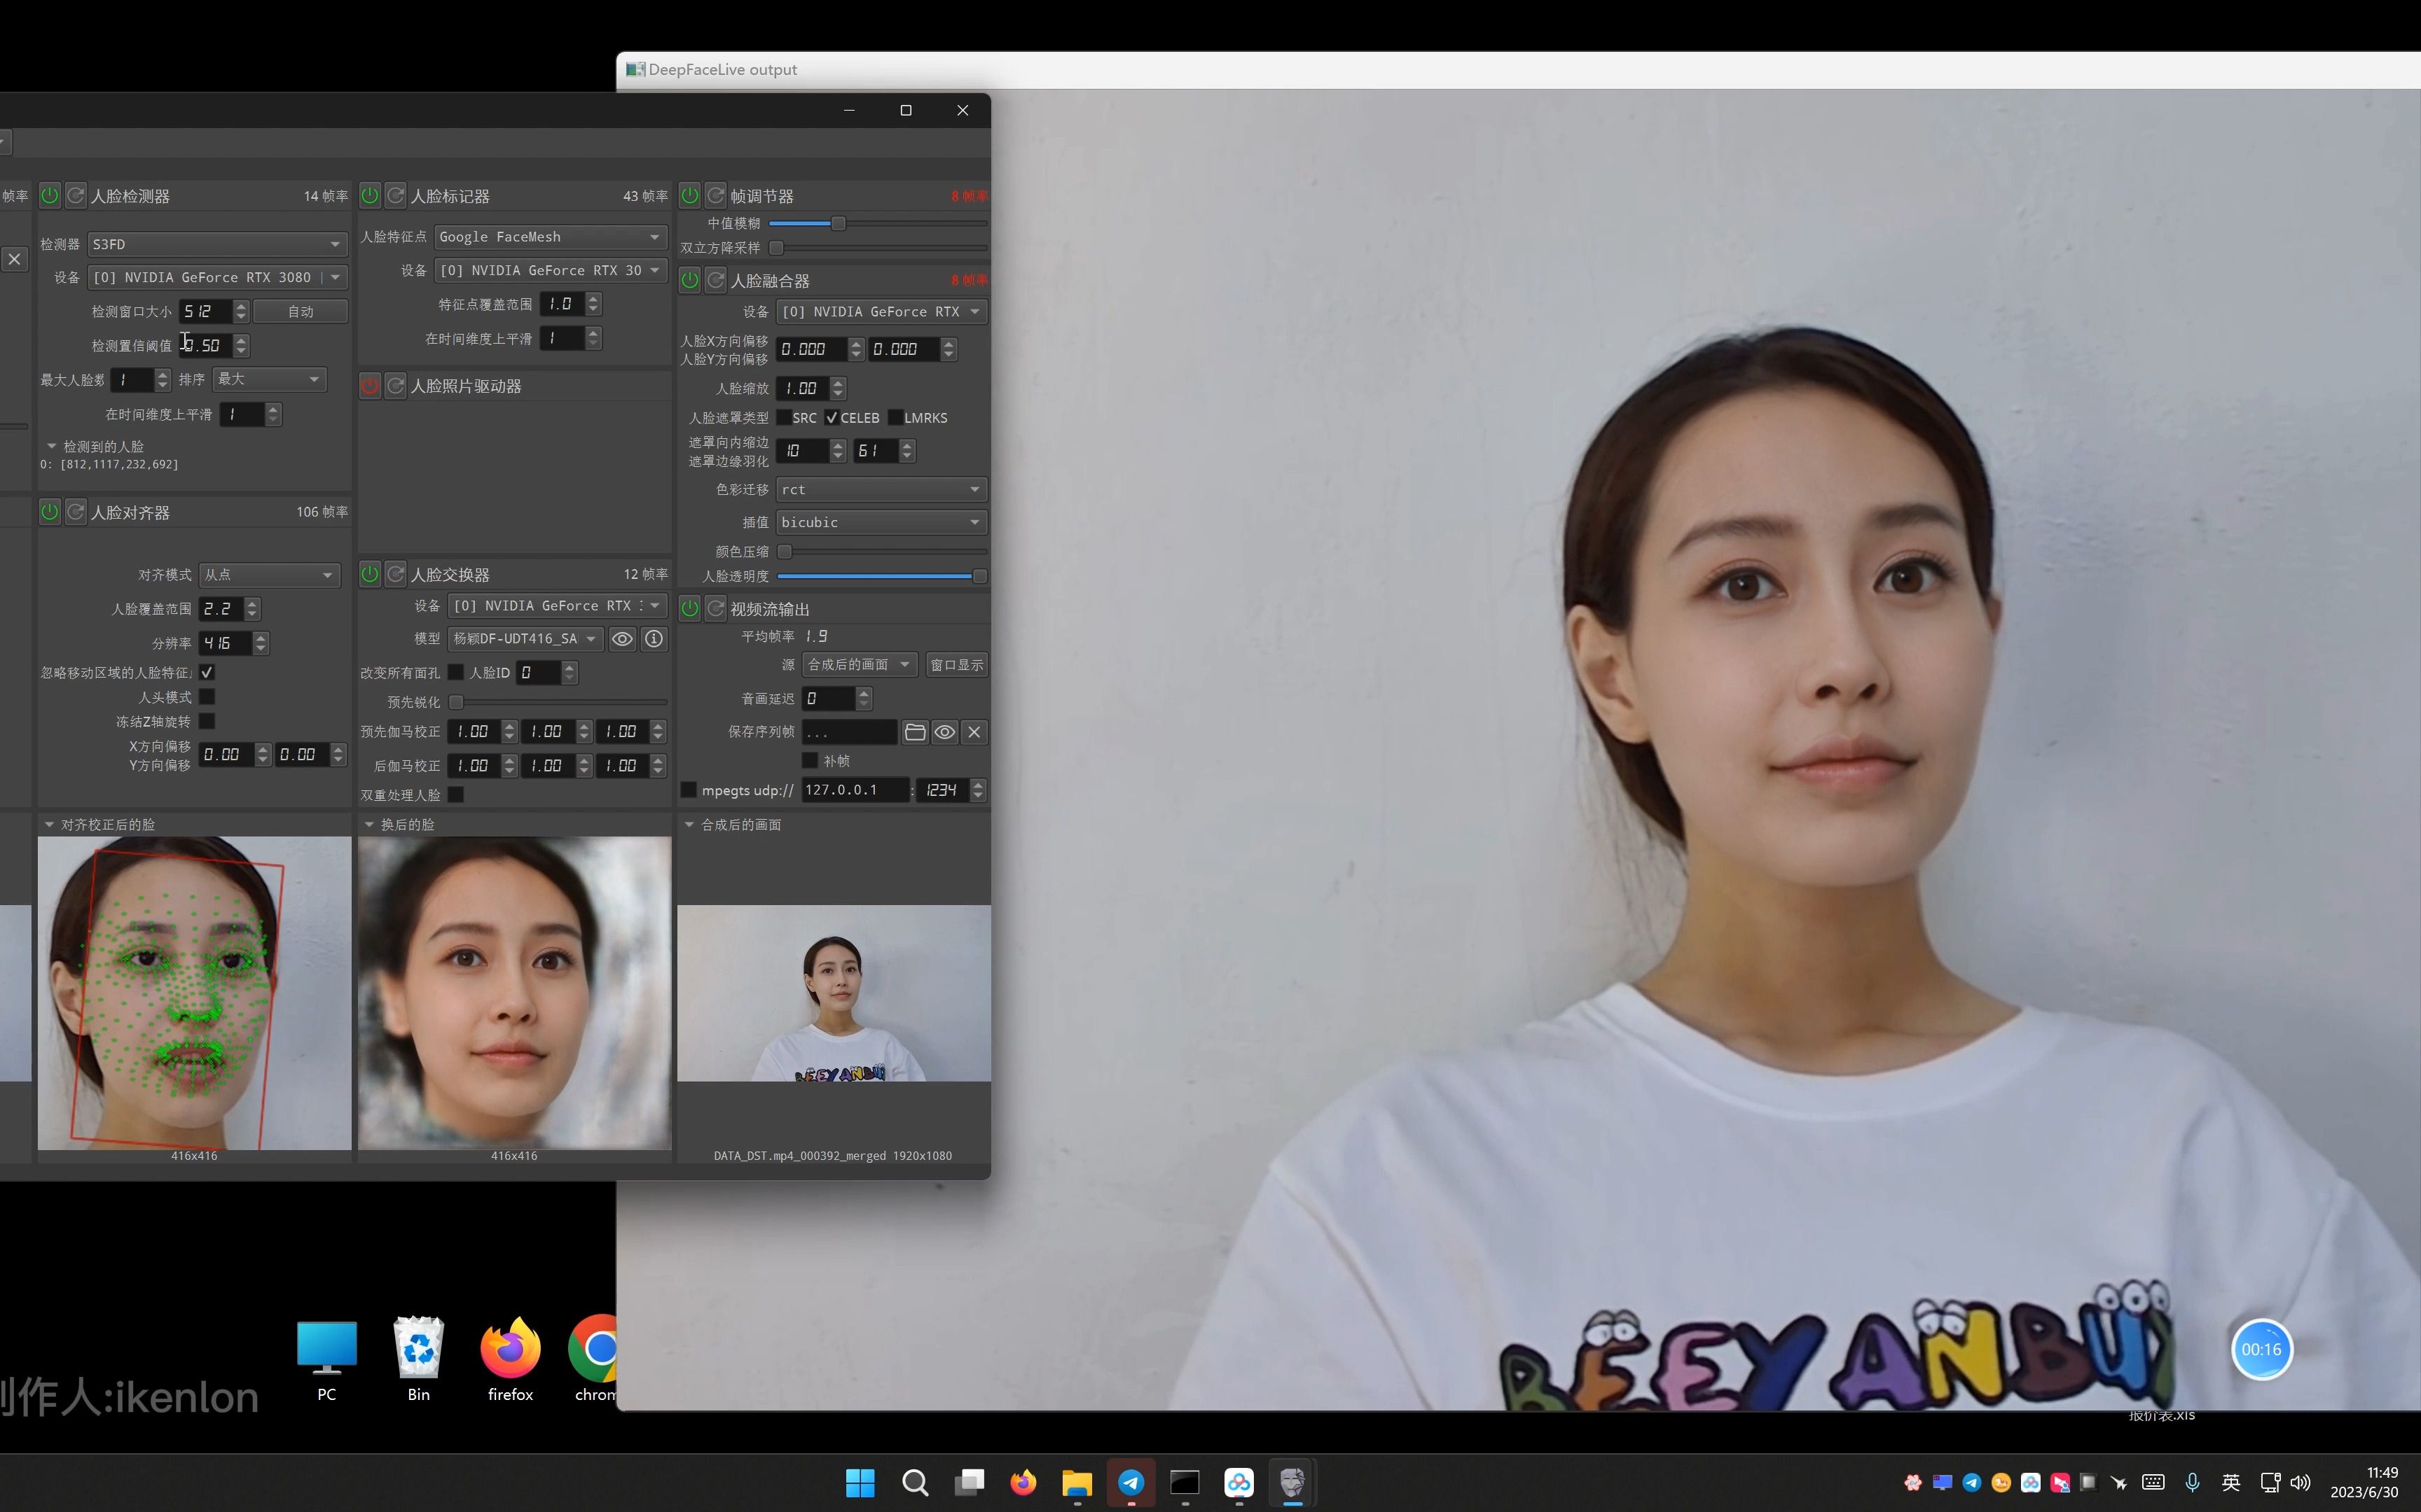
Task: Reset 人脸标记器 module settings icon
Action: (395, 195)
